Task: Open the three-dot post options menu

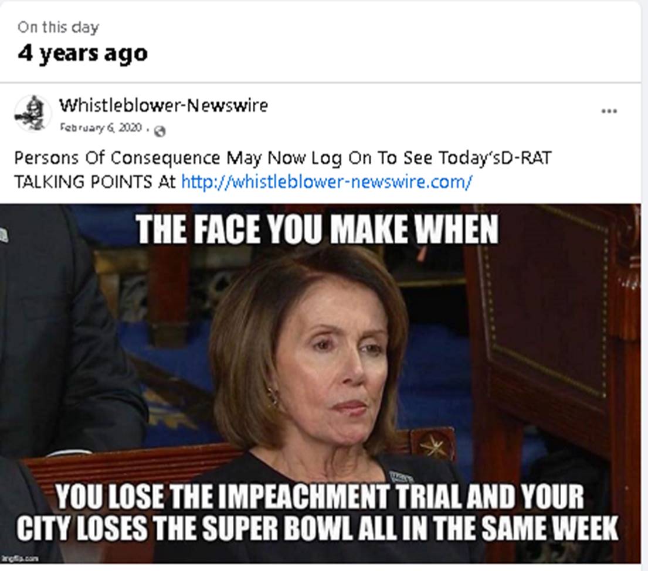Action: [609, 111]
